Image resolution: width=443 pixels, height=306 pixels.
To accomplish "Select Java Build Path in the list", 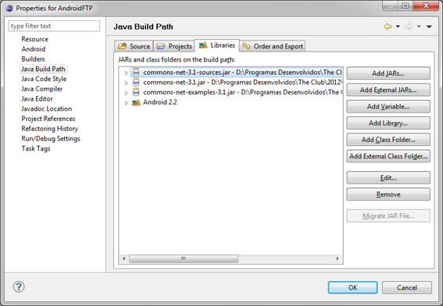I will tap(43, 69).
